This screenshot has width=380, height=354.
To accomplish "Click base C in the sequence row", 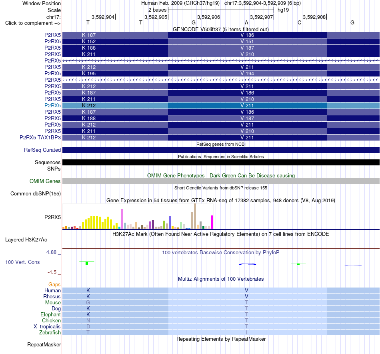I will click(x=299, y=22).
